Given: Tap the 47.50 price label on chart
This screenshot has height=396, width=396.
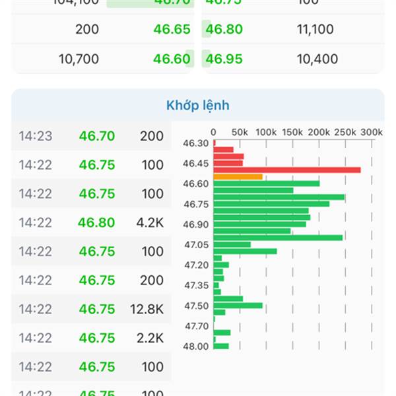Looking at the screenshot, I should coord(196,306).
